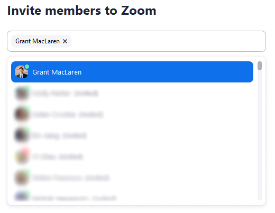Click the Grant MacLaren chip label in search box
Viewport: 275px width, 213px height.
tap(38, 41)
